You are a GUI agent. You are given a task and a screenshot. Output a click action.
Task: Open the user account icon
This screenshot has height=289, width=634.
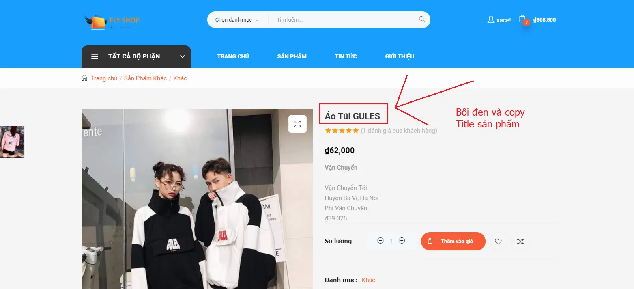[x=491, y=19]
